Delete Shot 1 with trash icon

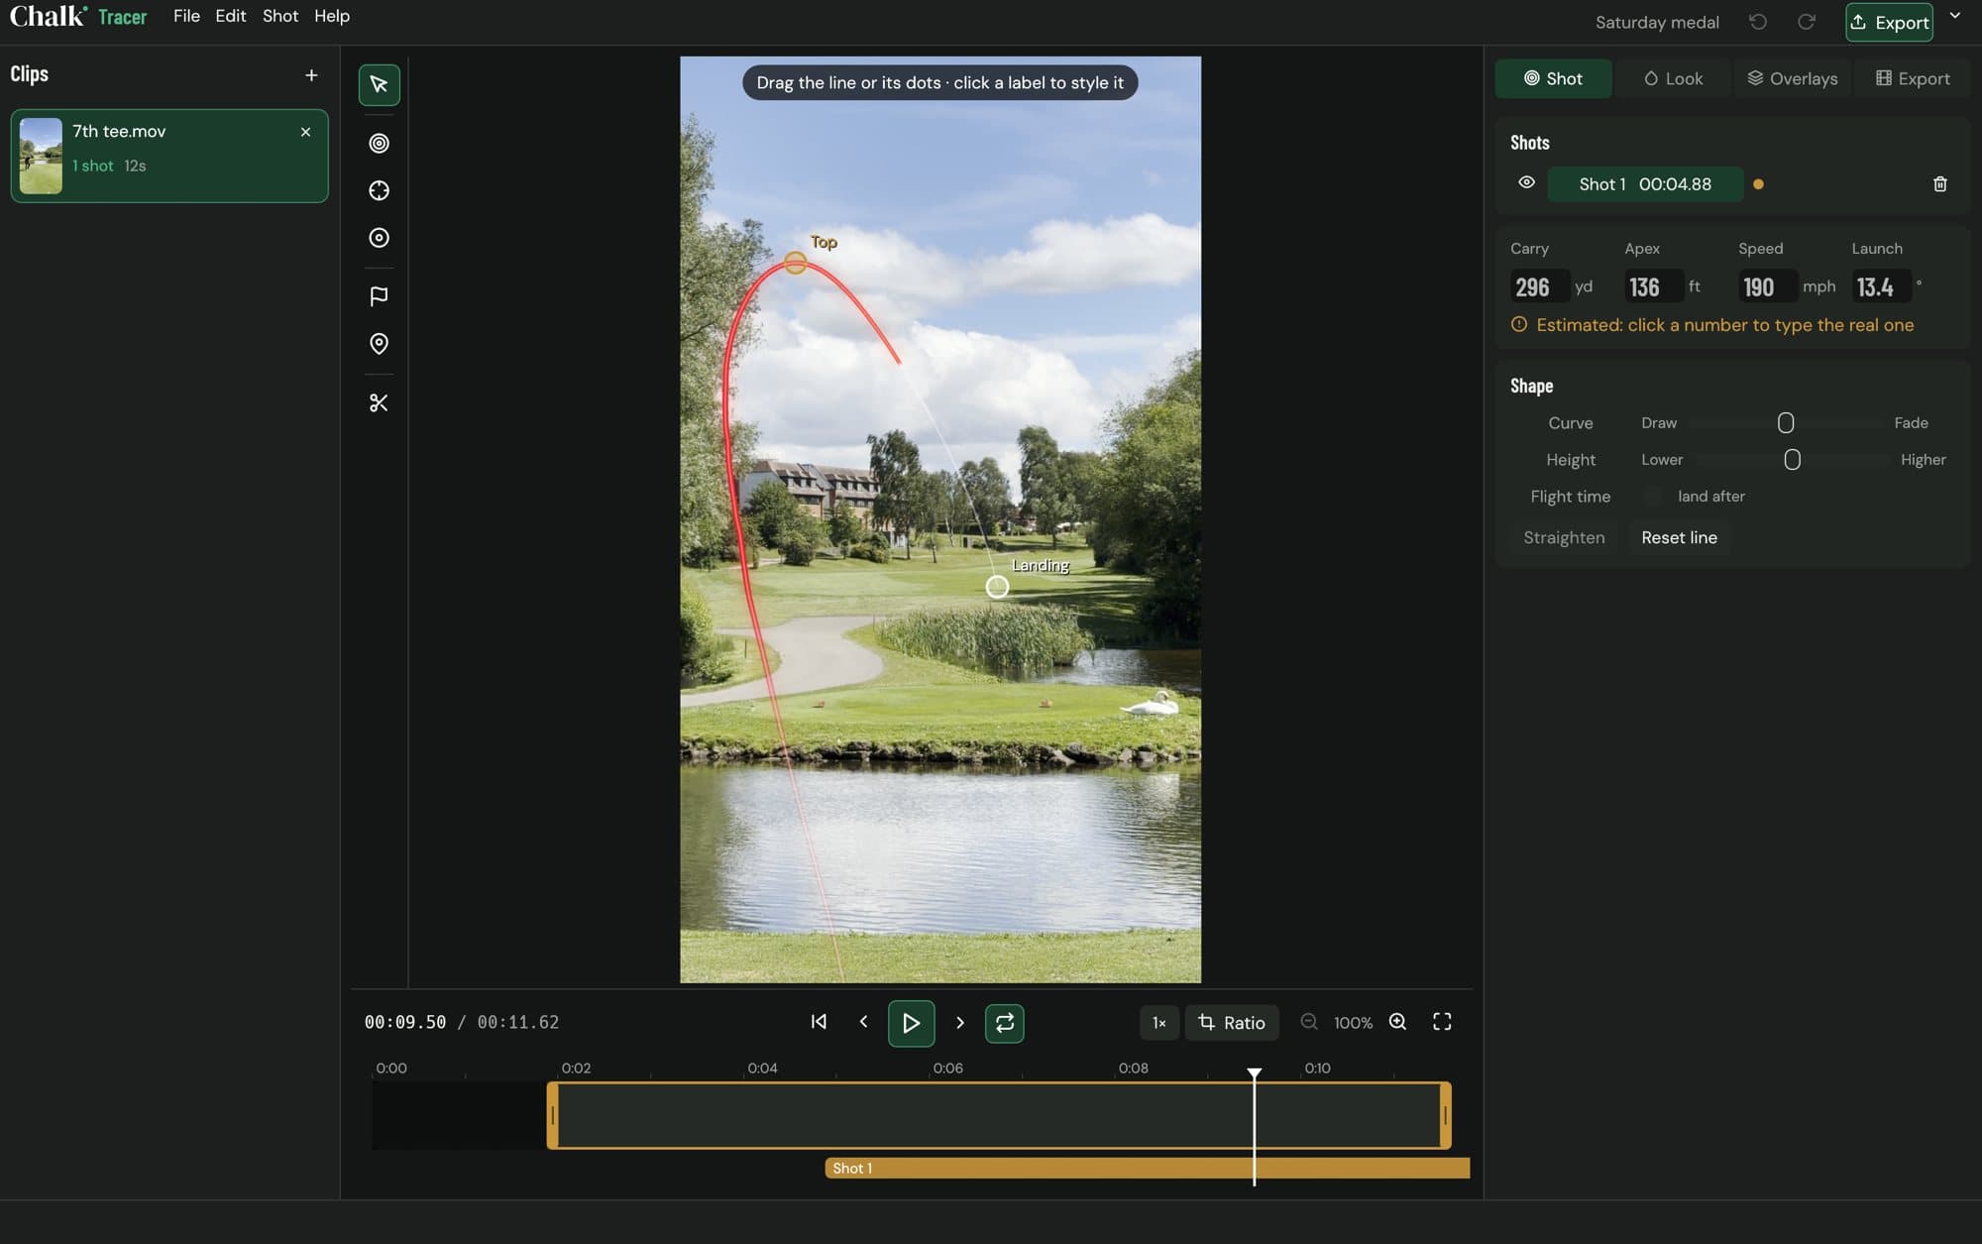[1940, 184]
